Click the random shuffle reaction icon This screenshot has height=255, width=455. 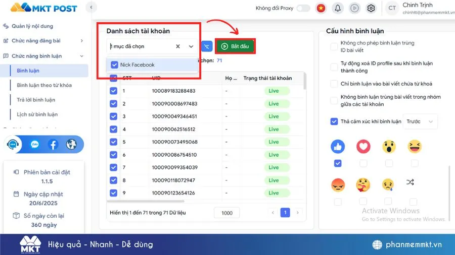410,182
